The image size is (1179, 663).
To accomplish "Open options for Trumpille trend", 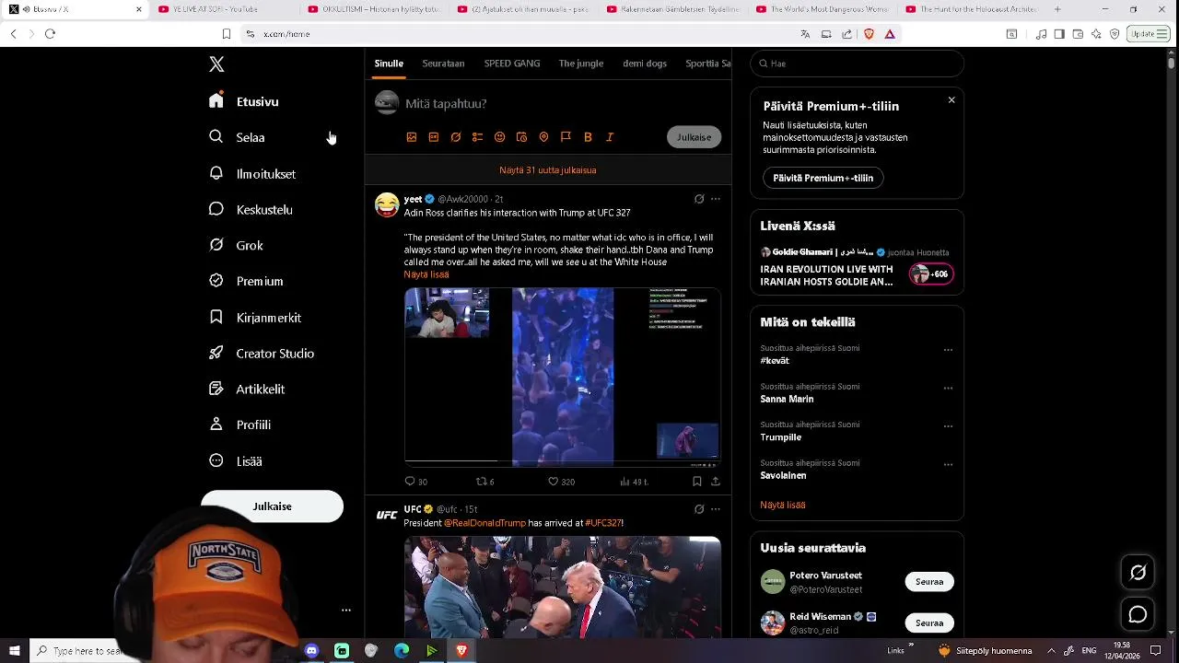I will 948,426.
